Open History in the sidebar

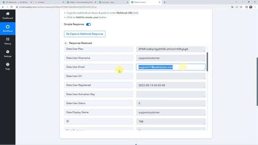(x=8, y=41)
